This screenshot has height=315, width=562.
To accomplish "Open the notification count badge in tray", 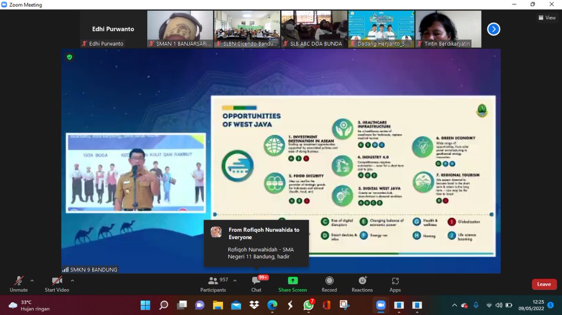I will pyautogui.click(x=550, y=305).
